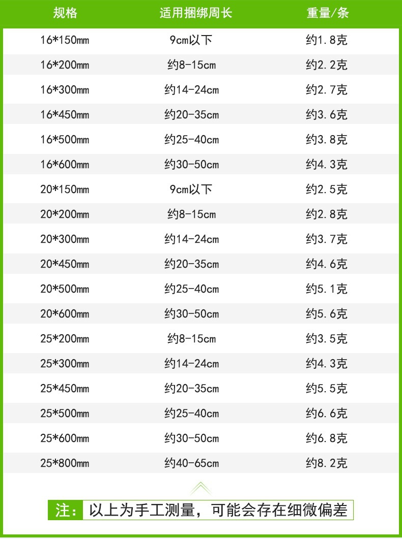Select the 适用捆绑周长 column header
Image resolution: width=402 pixels, height=539 pixels.
click(x=195, y=13)
